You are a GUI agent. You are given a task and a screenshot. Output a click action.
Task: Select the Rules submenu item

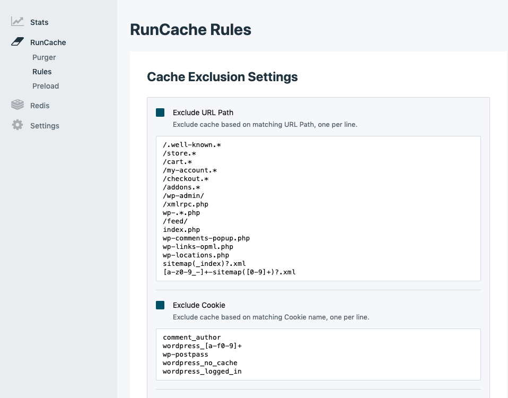42,72
